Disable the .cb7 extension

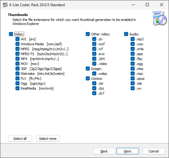[x=94, y=93]
